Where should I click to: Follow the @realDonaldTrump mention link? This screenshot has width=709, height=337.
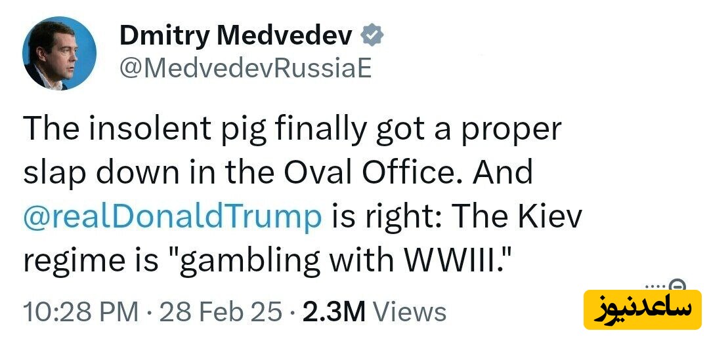point(173,216)
